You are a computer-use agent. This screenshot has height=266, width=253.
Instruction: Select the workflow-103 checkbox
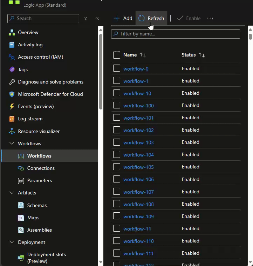coord(117,142)
